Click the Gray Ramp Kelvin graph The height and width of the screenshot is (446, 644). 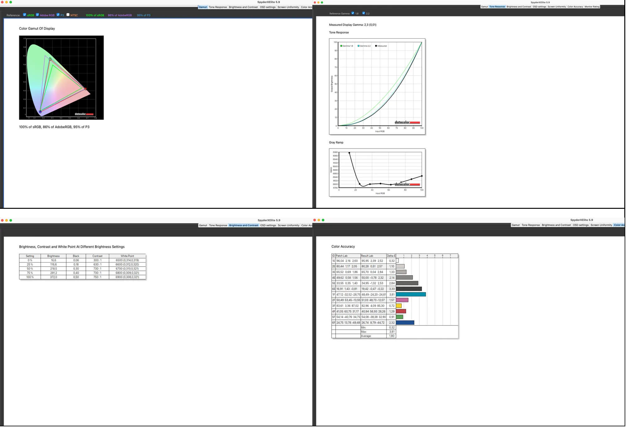[377, 172]
